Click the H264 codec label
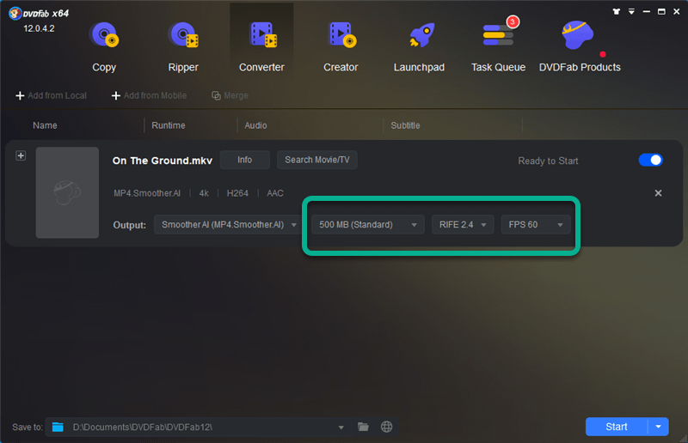The image size is (688, 443). click(237, 193)
